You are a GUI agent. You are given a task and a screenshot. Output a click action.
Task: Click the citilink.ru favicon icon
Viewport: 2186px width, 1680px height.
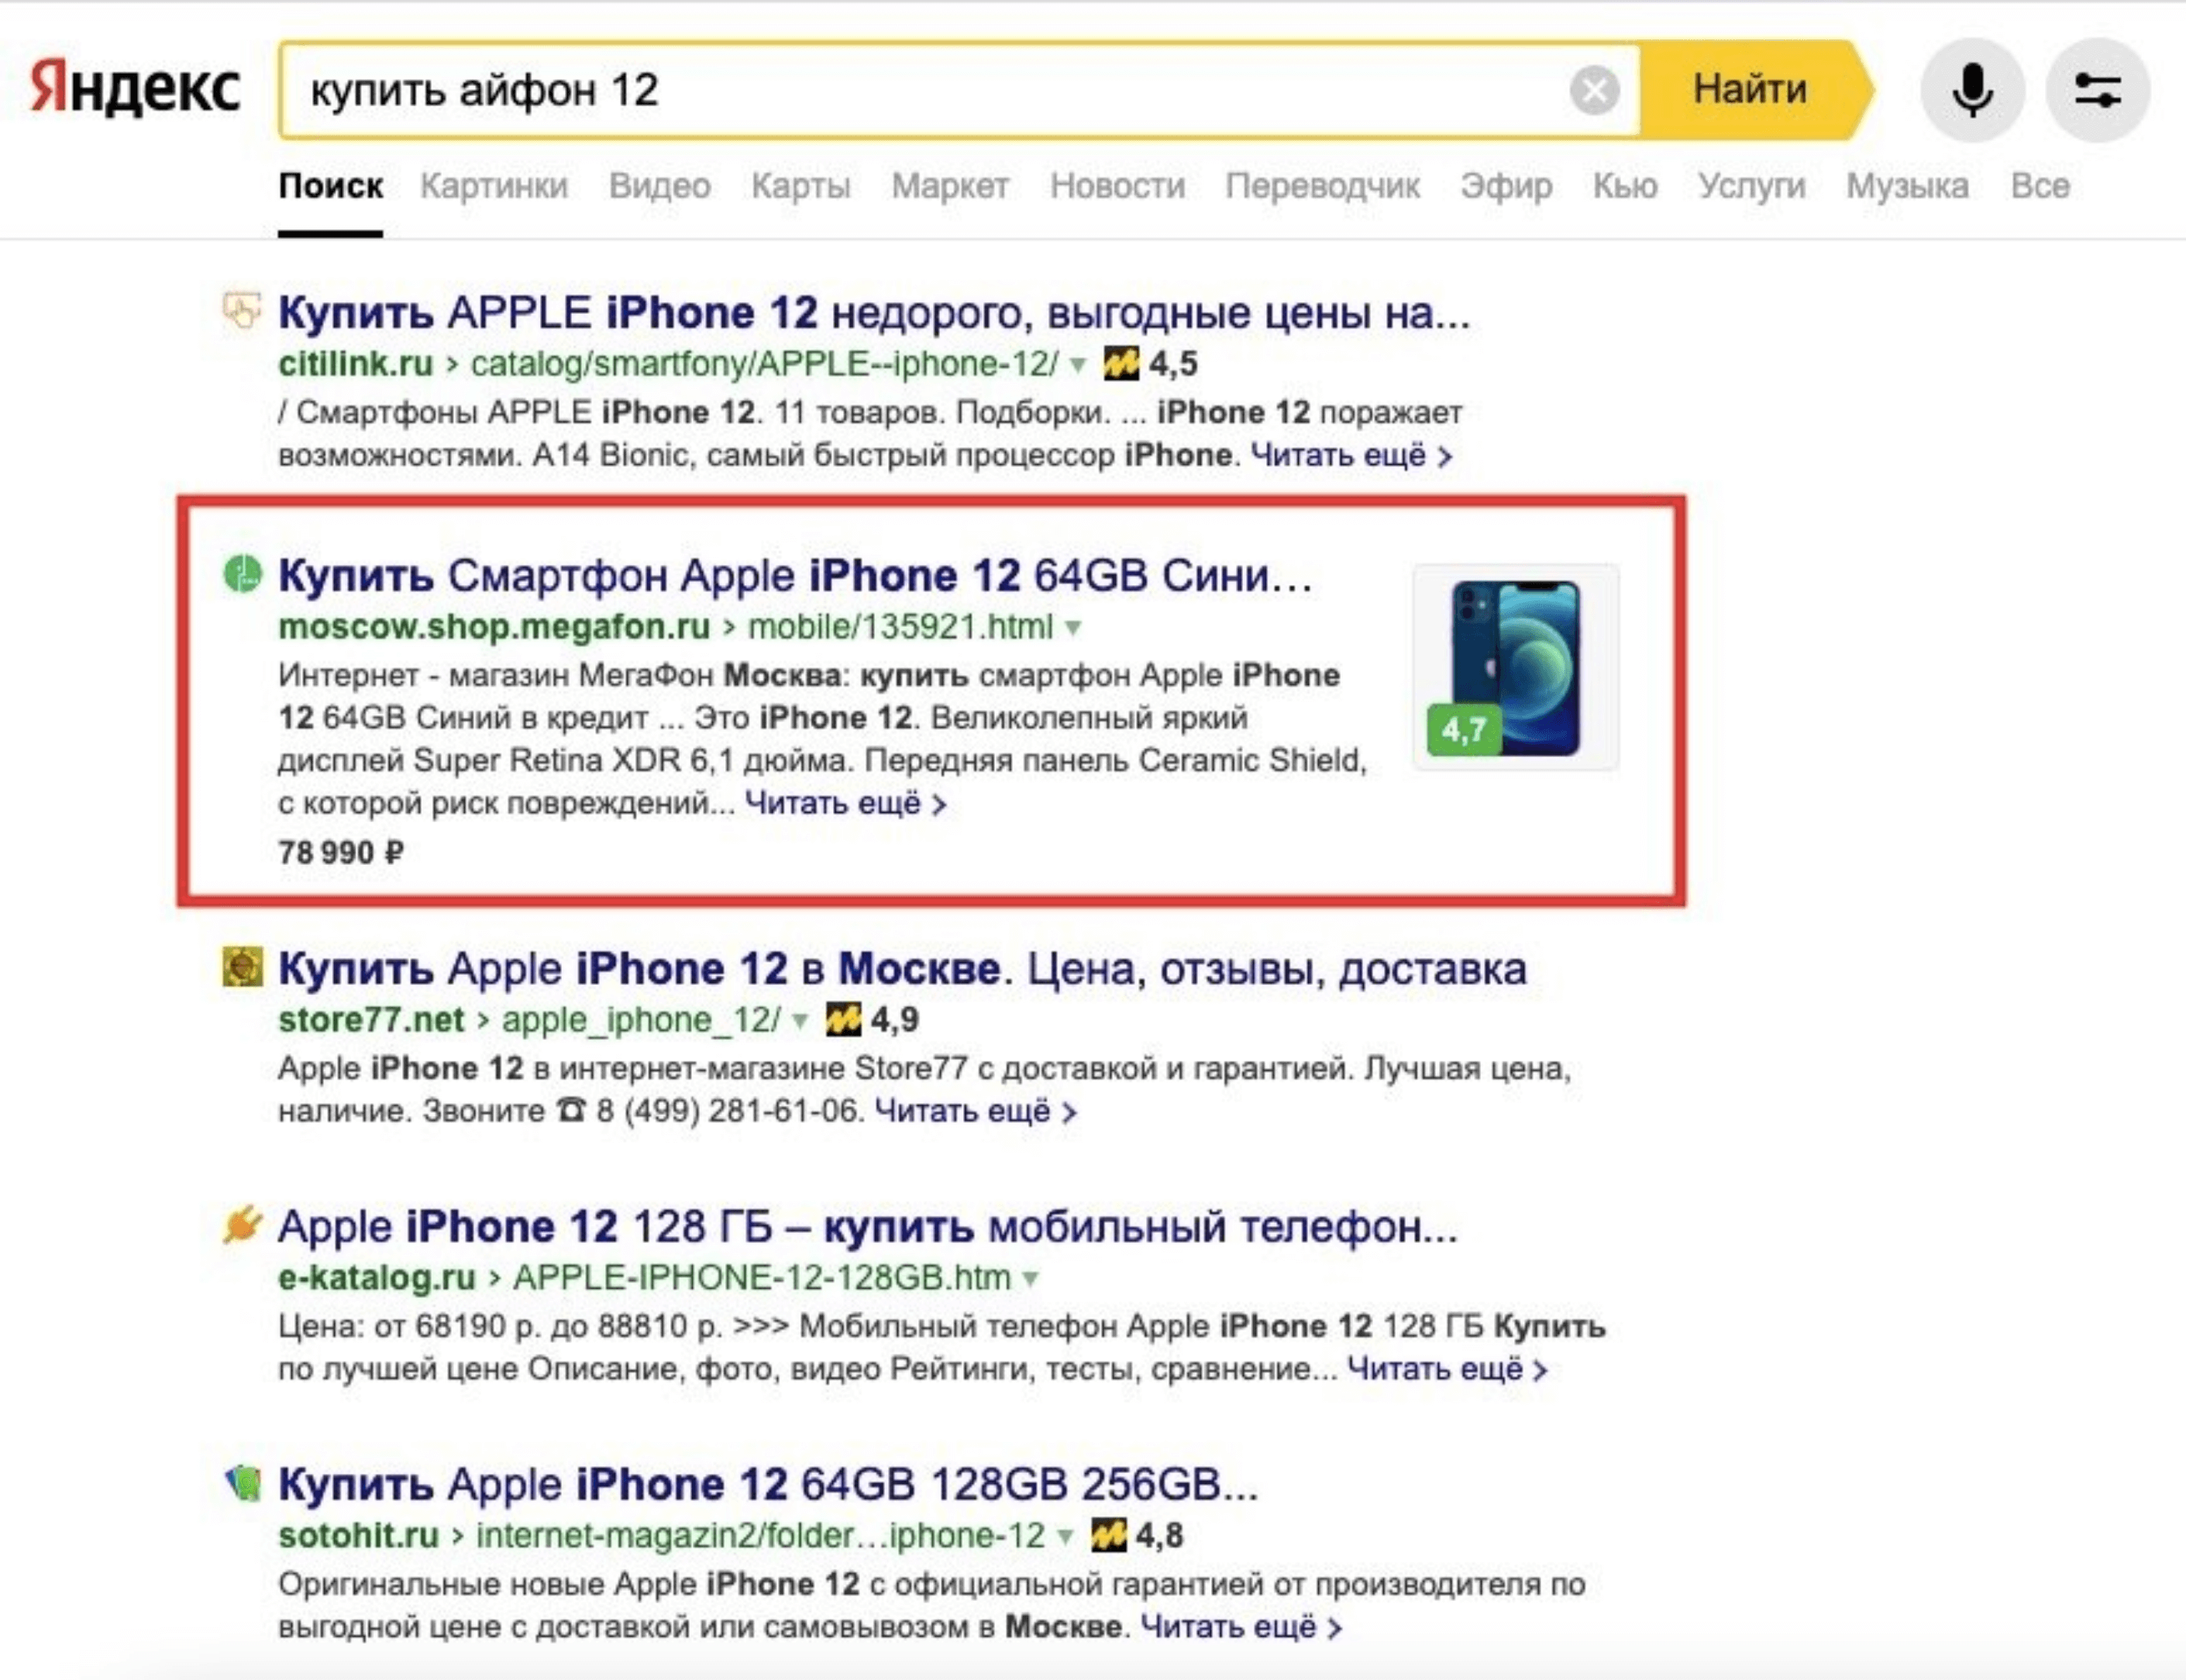click(x=241, y=311)
